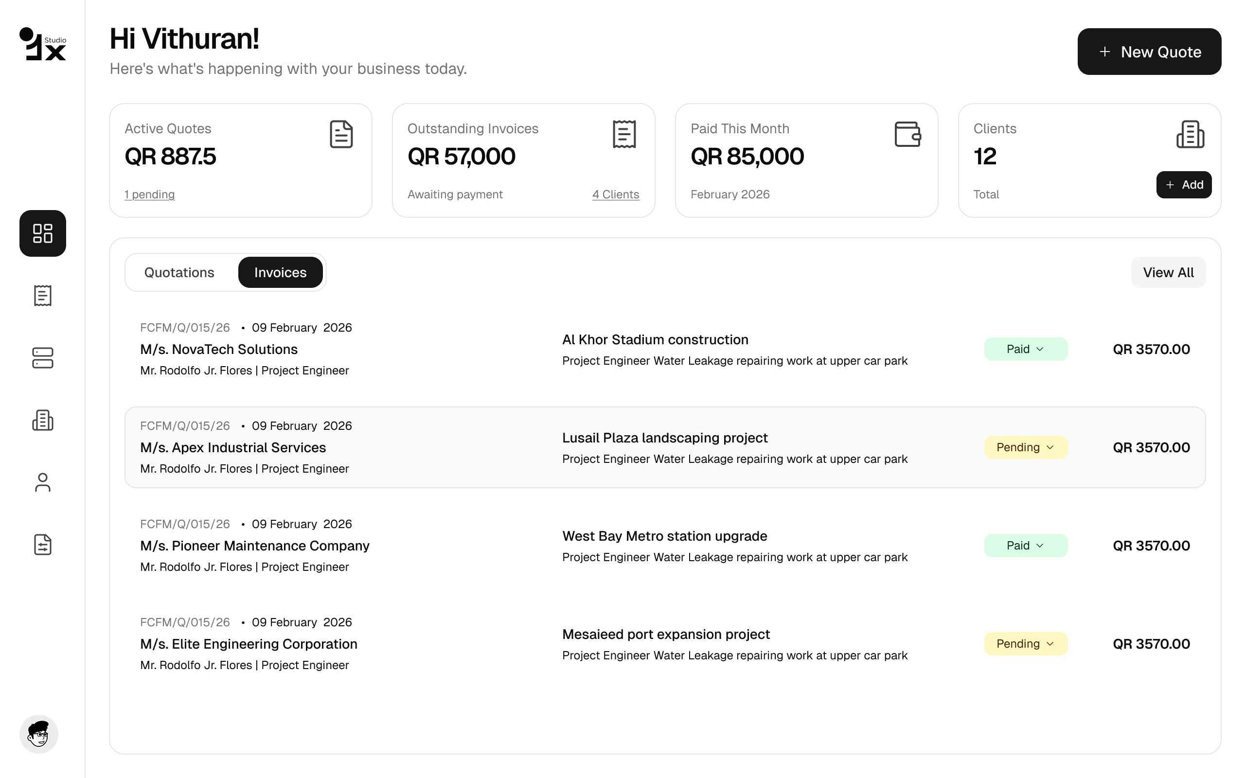Screen dimensions: 1245x778
Task: Click Lusail Plaza landscaping project title
Action: 665,438
